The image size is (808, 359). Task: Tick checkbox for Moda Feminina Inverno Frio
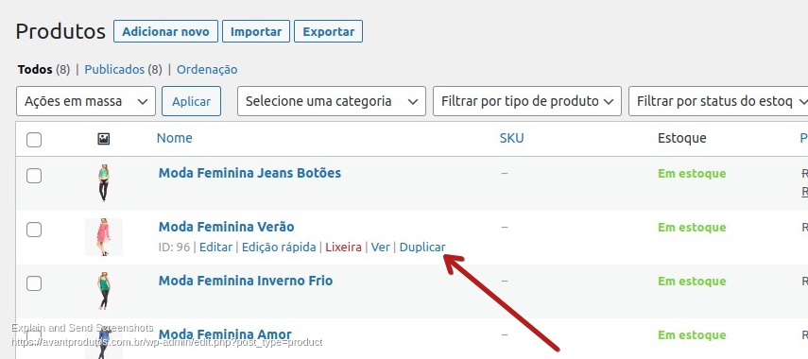point(34,283)
